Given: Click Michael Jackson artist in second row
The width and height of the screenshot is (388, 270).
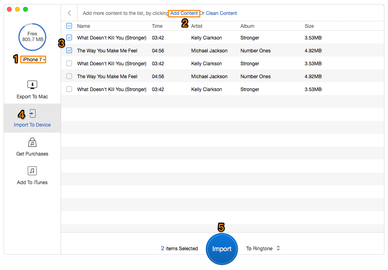Looking at the screenshot, I should point(209,51).
